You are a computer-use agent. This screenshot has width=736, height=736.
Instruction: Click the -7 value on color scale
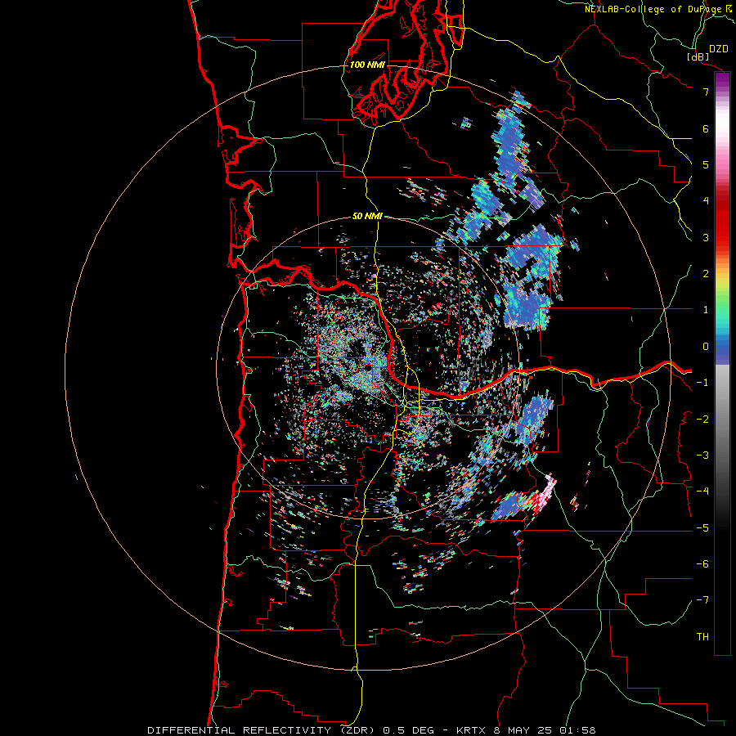coord(702,600)
